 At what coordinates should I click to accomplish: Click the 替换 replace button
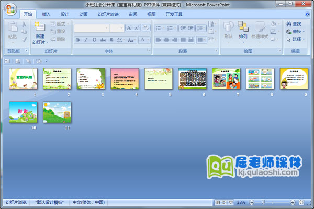(x=295, y=31)
